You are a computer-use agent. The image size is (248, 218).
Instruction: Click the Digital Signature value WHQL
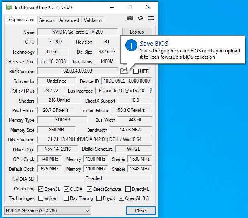point(134,149)
